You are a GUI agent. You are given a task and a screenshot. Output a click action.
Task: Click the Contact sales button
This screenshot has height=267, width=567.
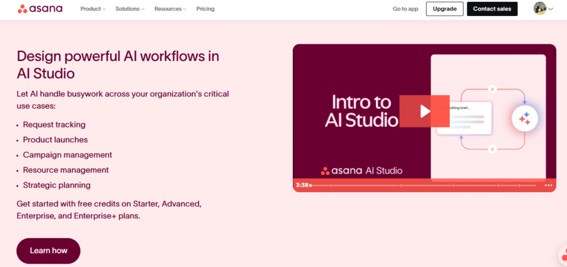point(492,9)
